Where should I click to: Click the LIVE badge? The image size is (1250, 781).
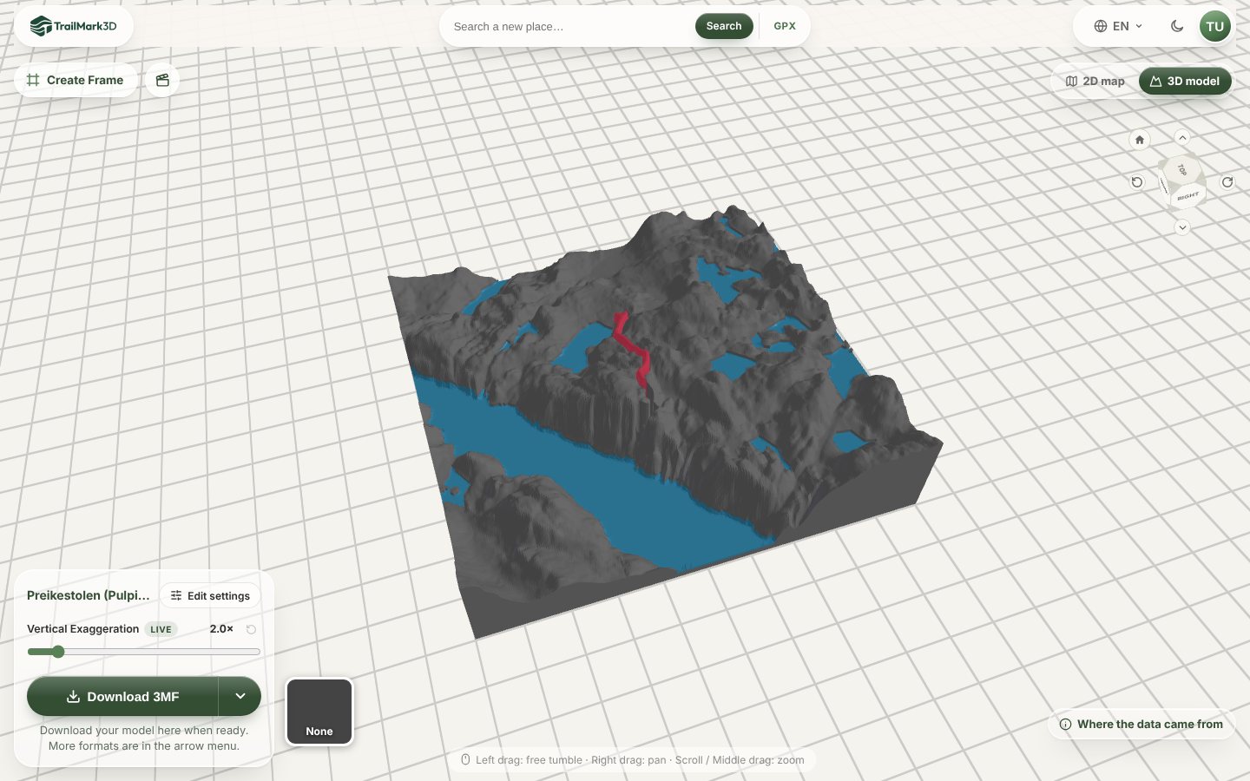click(161, 629)
